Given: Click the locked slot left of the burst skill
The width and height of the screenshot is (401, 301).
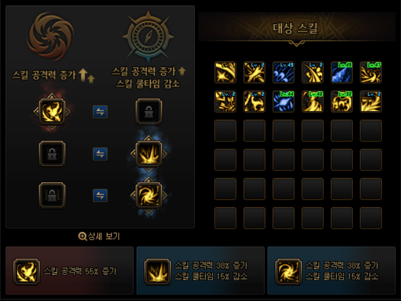Looking at the screenshot, I should click(x=52, y=154).
